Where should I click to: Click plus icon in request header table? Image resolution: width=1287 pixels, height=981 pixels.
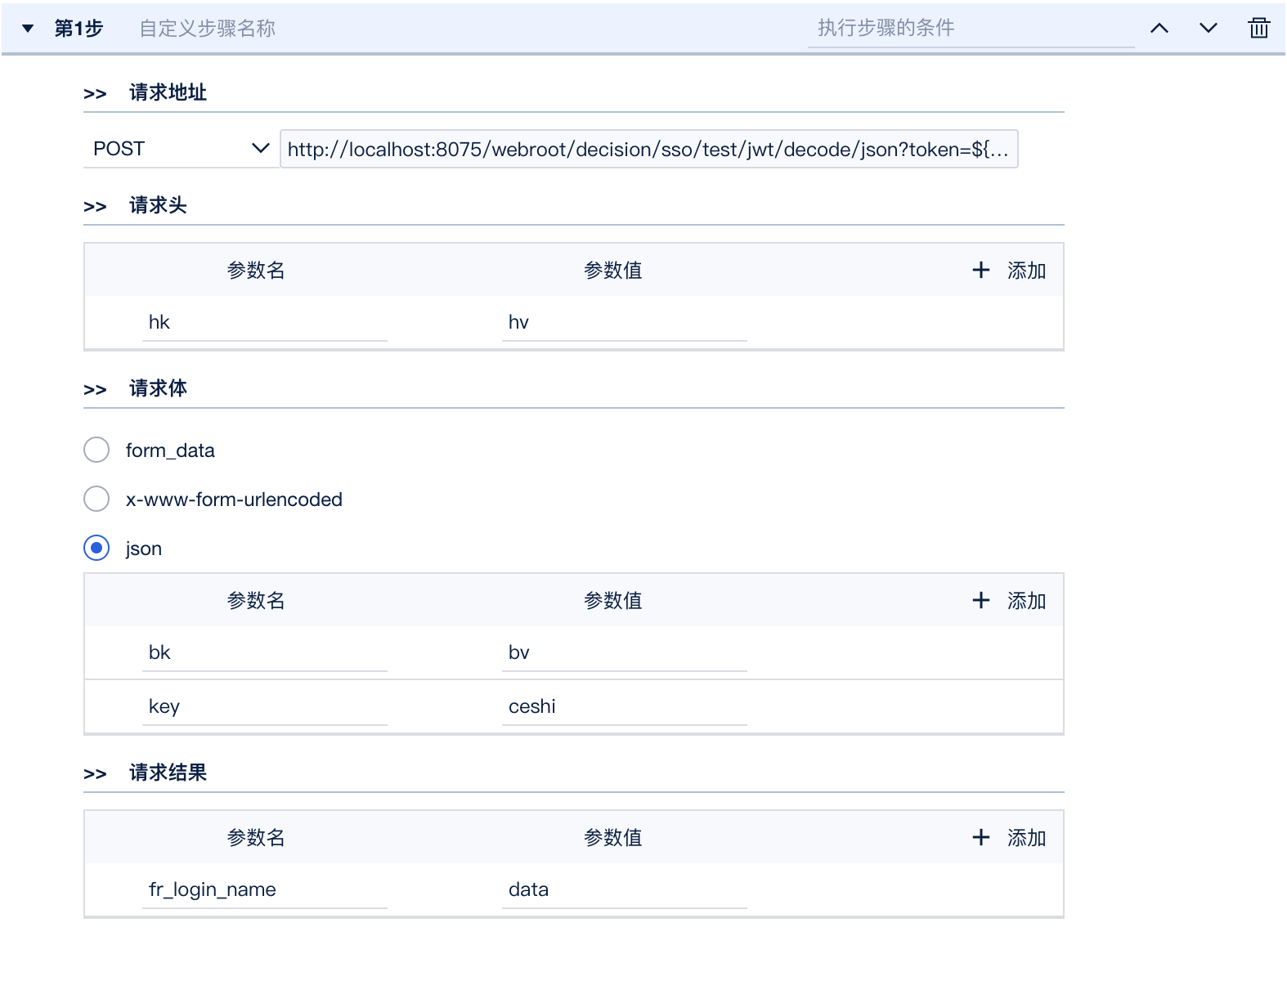pyautogui.click(x=980, y=271)
